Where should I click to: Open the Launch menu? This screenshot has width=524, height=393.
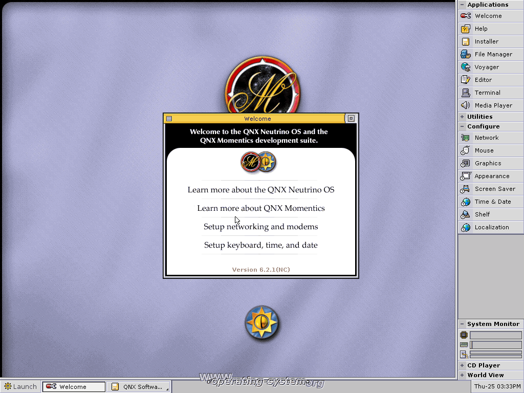pos(20,386)
